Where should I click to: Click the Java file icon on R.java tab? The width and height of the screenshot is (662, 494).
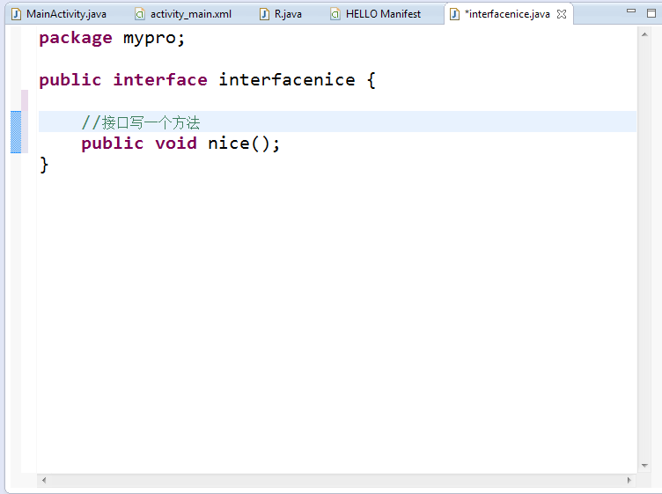point(264,14)
